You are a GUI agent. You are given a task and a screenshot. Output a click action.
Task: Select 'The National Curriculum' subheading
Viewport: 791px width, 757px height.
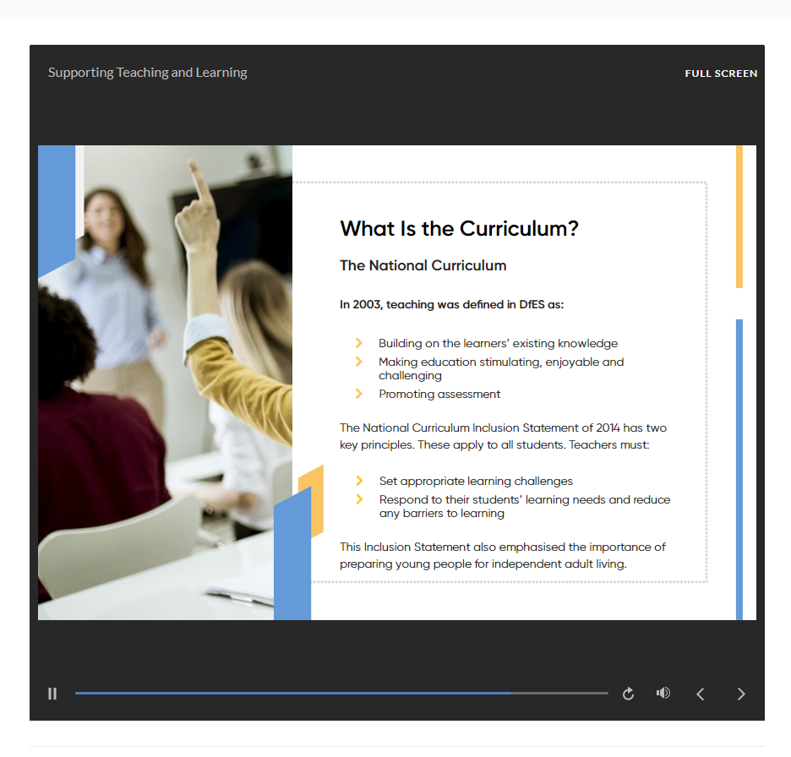[x=423, y=265]
